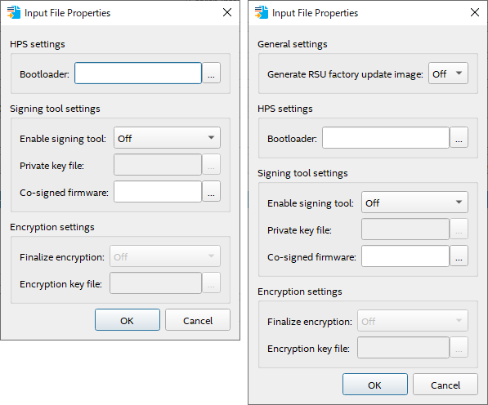Viewport: 488px width, 405px height.
Task: Click Co-signed firmware text field in the right dialog
Action: 405,256
